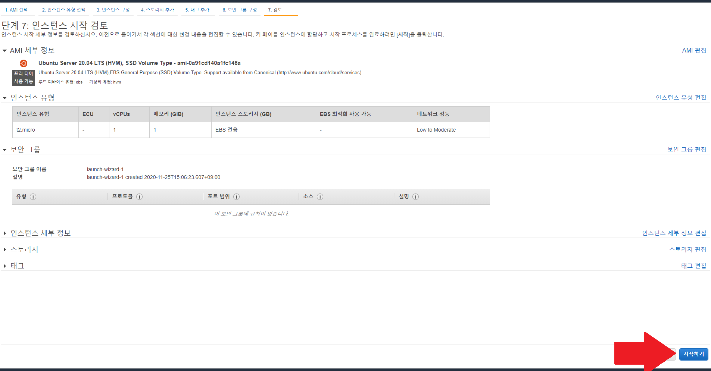Select the 7. 검토 tab
Viewport: 711px width, 371px height.
(275, 10)
